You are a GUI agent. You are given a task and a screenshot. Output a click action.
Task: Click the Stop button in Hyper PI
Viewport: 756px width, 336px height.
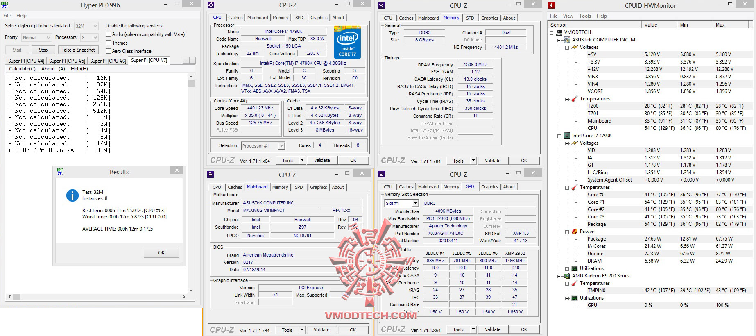point(43,50)
